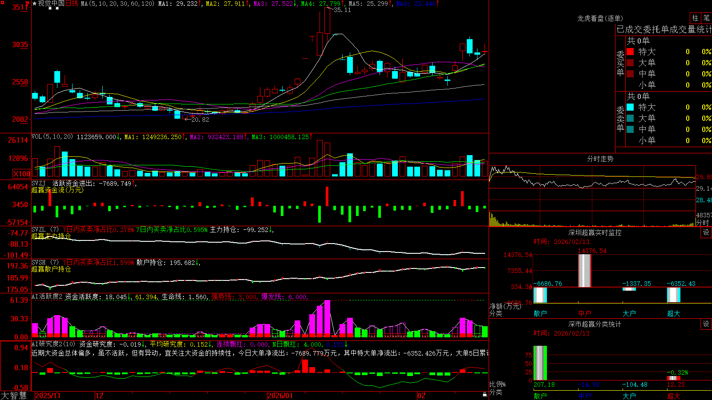Screen dimensions: 712x400
Task: Select teal 中单 sell-order swatch
Action: (x=630, y=129)
